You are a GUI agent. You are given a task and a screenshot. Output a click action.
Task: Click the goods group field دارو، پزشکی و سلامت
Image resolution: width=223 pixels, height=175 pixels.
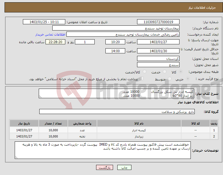[117, 112]
